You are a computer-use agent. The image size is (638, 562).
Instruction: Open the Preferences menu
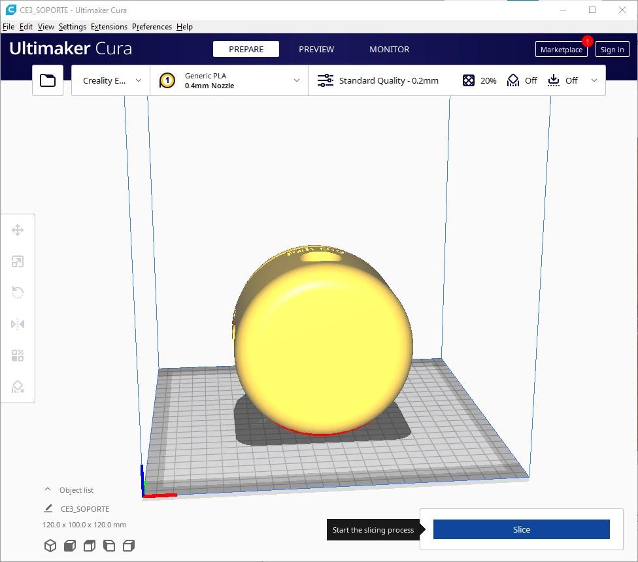152,27
